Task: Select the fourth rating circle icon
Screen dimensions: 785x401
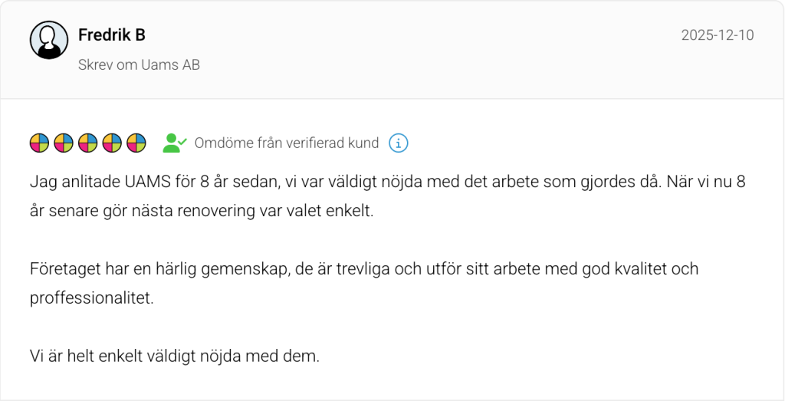Action: [112, 143]
